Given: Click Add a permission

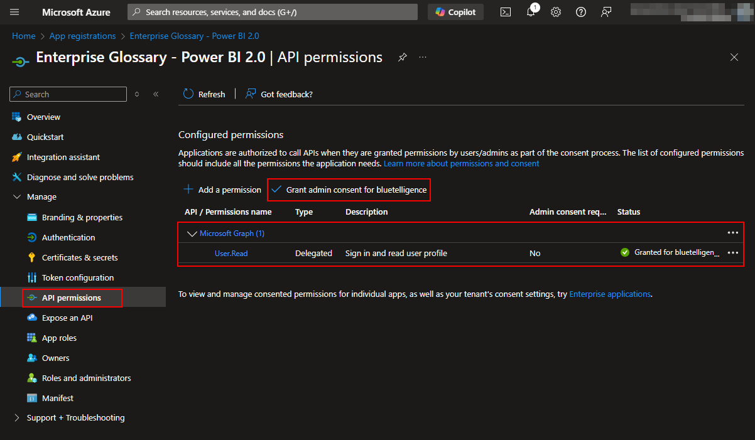Looking at the screenshot, I should click(222, 190).
